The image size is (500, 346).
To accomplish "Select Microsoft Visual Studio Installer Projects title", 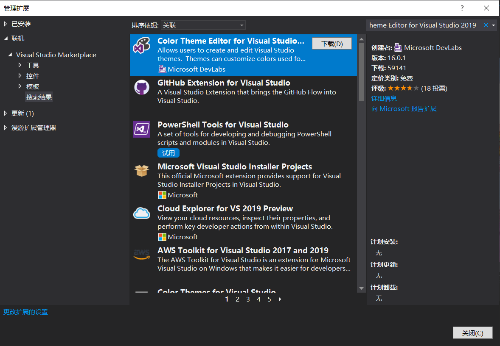I will (x=235, y=166).
